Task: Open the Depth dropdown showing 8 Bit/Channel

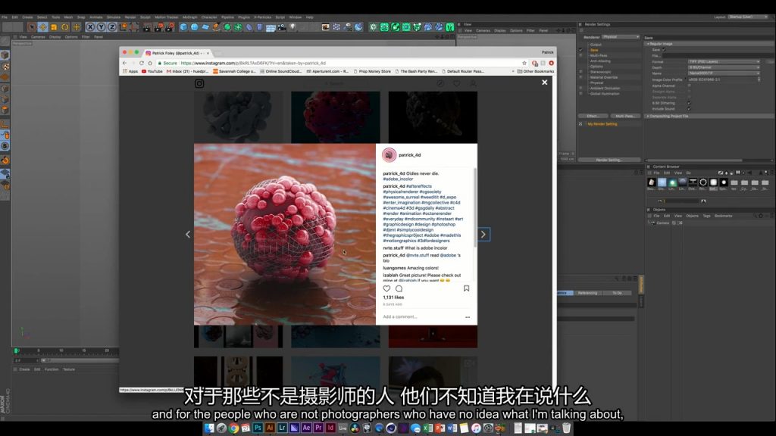Action: (724, 67)
